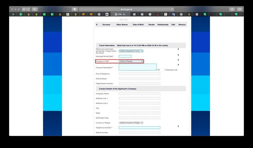253x148 pixels.
Task: Open the Select Departure Country dropdown
Action: tap(131, 51)
